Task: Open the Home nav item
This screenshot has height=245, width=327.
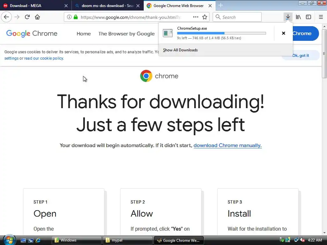Action: pyautogui.click(x=84, y=33)
